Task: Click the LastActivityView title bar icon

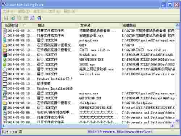Action: tap(4, 4)
